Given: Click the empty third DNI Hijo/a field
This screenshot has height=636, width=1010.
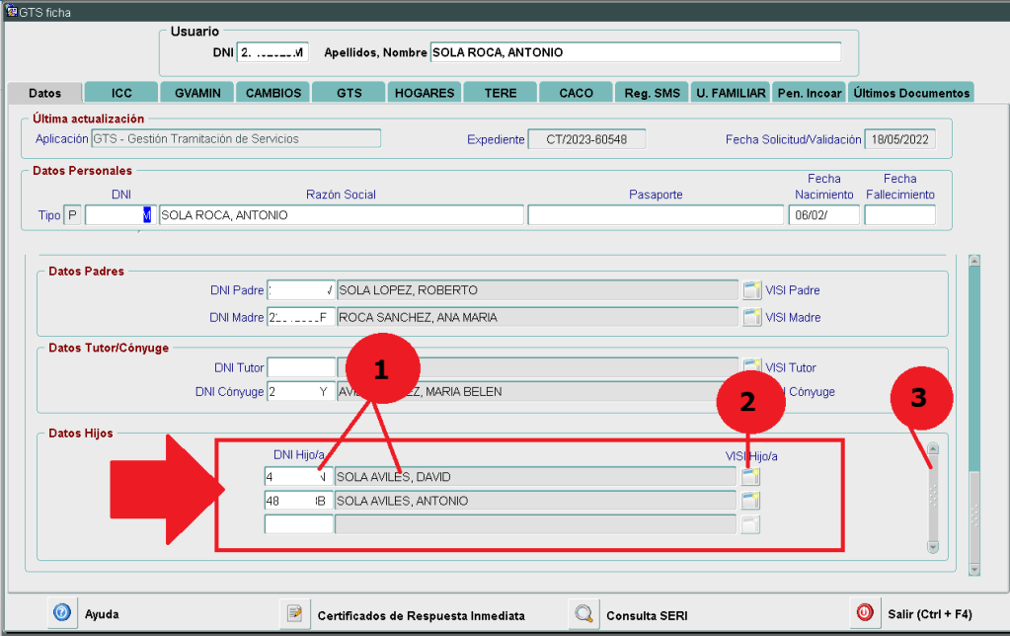Looking at the screenshot, I should pos(299,524).
